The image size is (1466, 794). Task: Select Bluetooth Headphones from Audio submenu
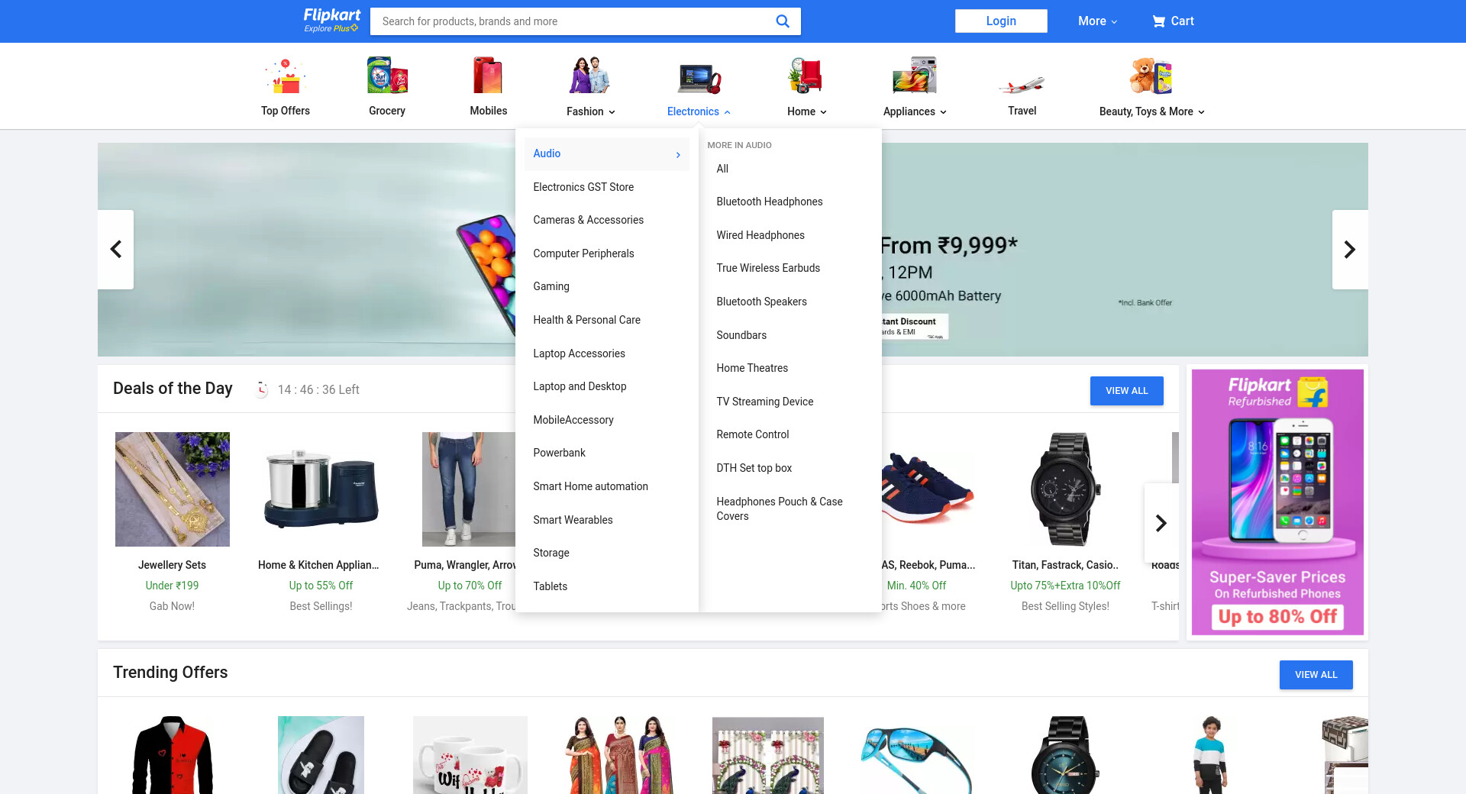click(769, 202)
